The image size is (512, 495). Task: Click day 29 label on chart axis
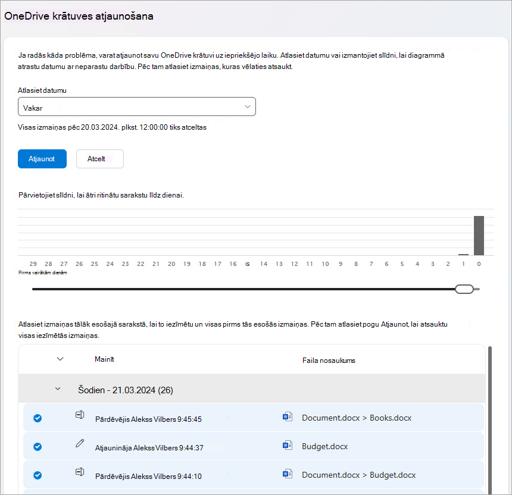click(33, 264)
